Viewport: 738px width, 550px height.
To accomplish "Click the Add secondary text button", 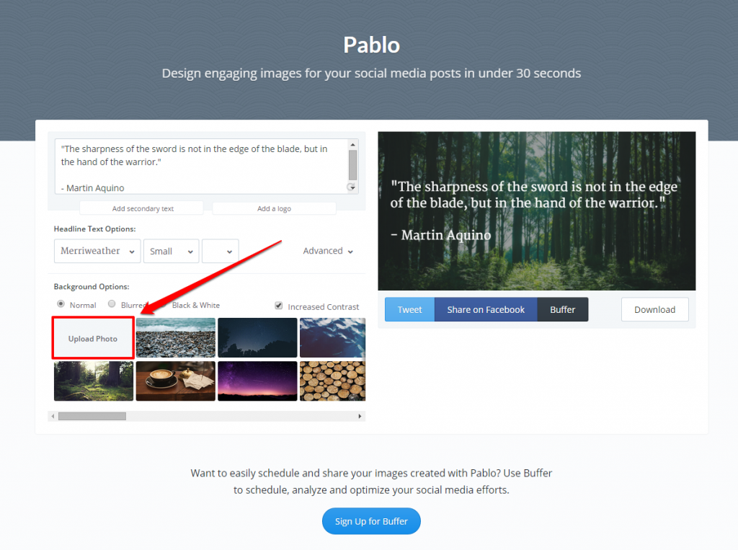I will coord(143,208).
